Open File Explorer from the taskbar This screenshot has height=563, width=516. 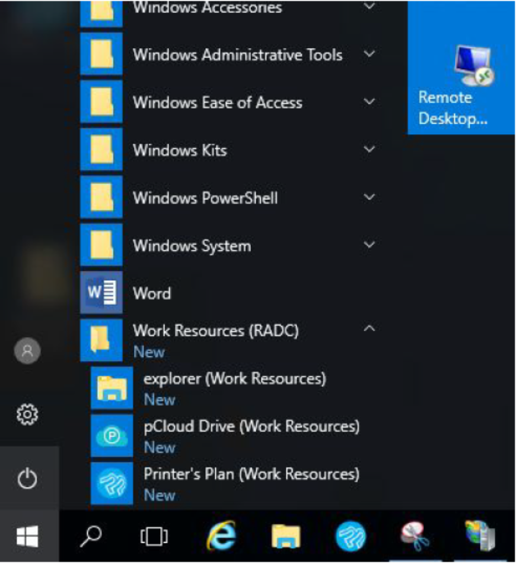(286, 536)
